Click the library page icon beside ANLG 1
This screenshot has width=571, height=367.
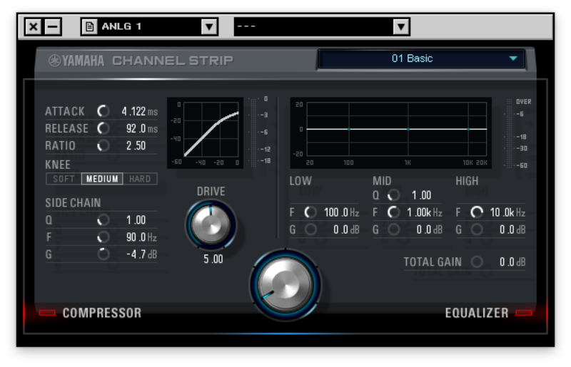[90, 26]
